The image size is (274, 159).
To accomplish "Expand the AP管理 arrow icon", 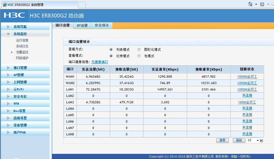I will pyautogui.click(x=8, y=75).
